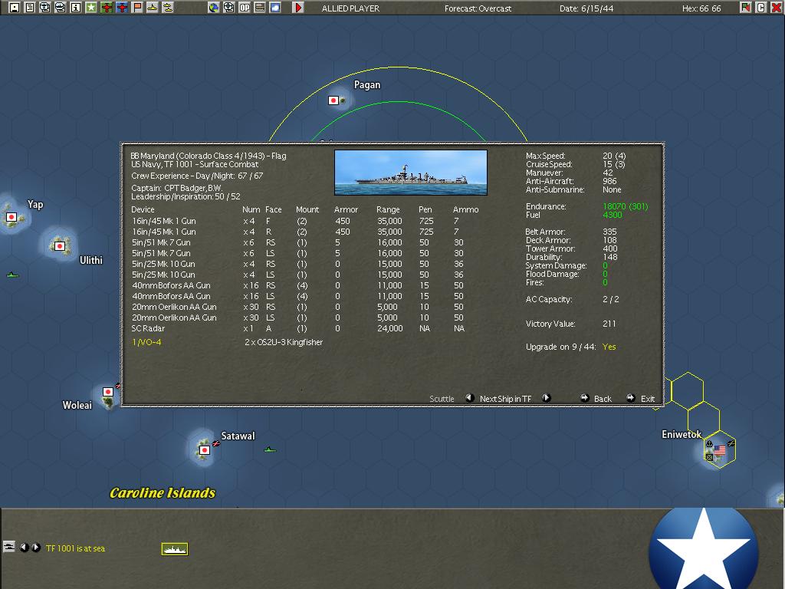Image resolution: width=785 pixels, height=589 pixels.
Task: Click 'TF 1001 is at sea' text
Action: (x=76, y=548)
